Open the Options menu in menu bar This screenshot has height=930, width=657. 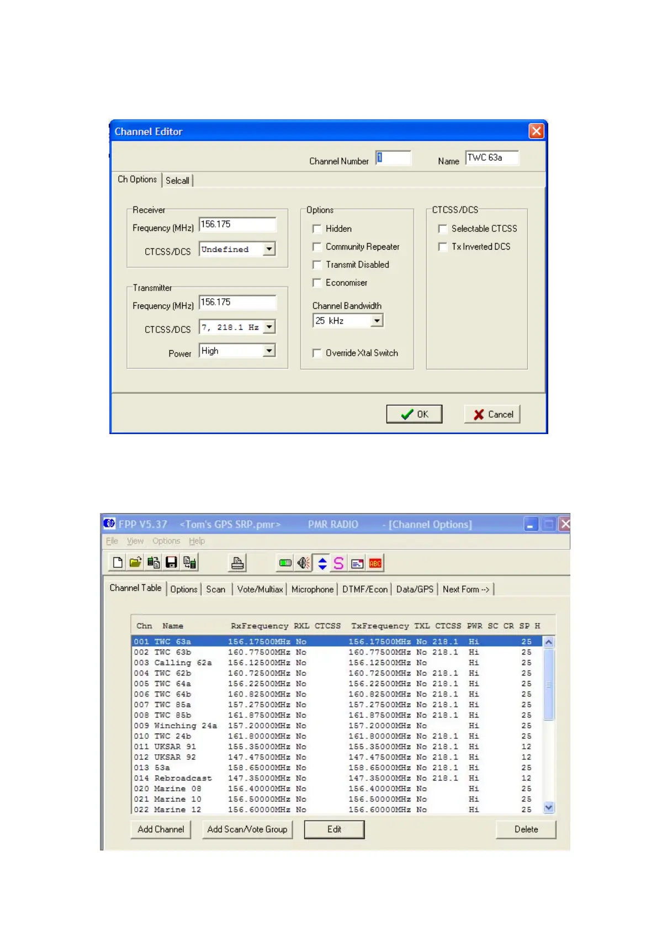tap(166, 541)
